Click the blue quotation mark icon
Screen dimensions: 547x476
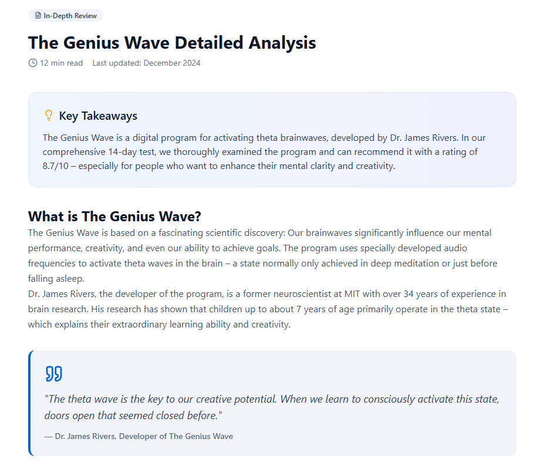(53, 374)
